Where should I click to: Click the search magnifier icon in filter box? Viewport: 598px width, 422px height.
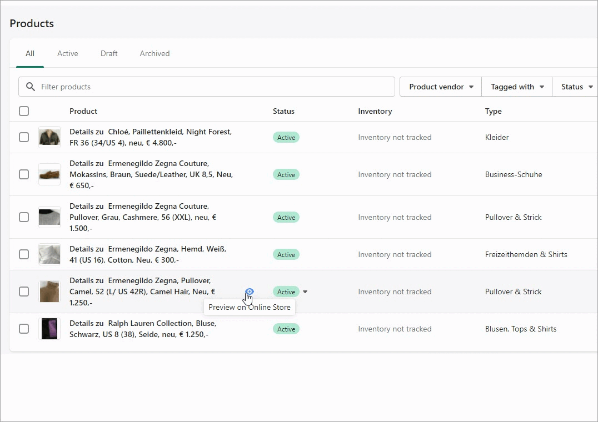[x=31, y=87]
